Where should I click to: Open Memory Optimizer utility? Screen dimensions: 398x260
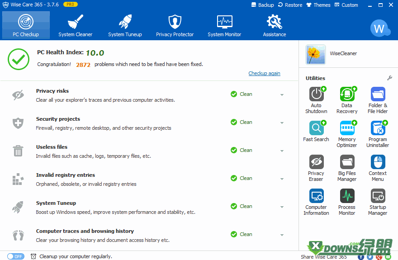click(347, 134)
